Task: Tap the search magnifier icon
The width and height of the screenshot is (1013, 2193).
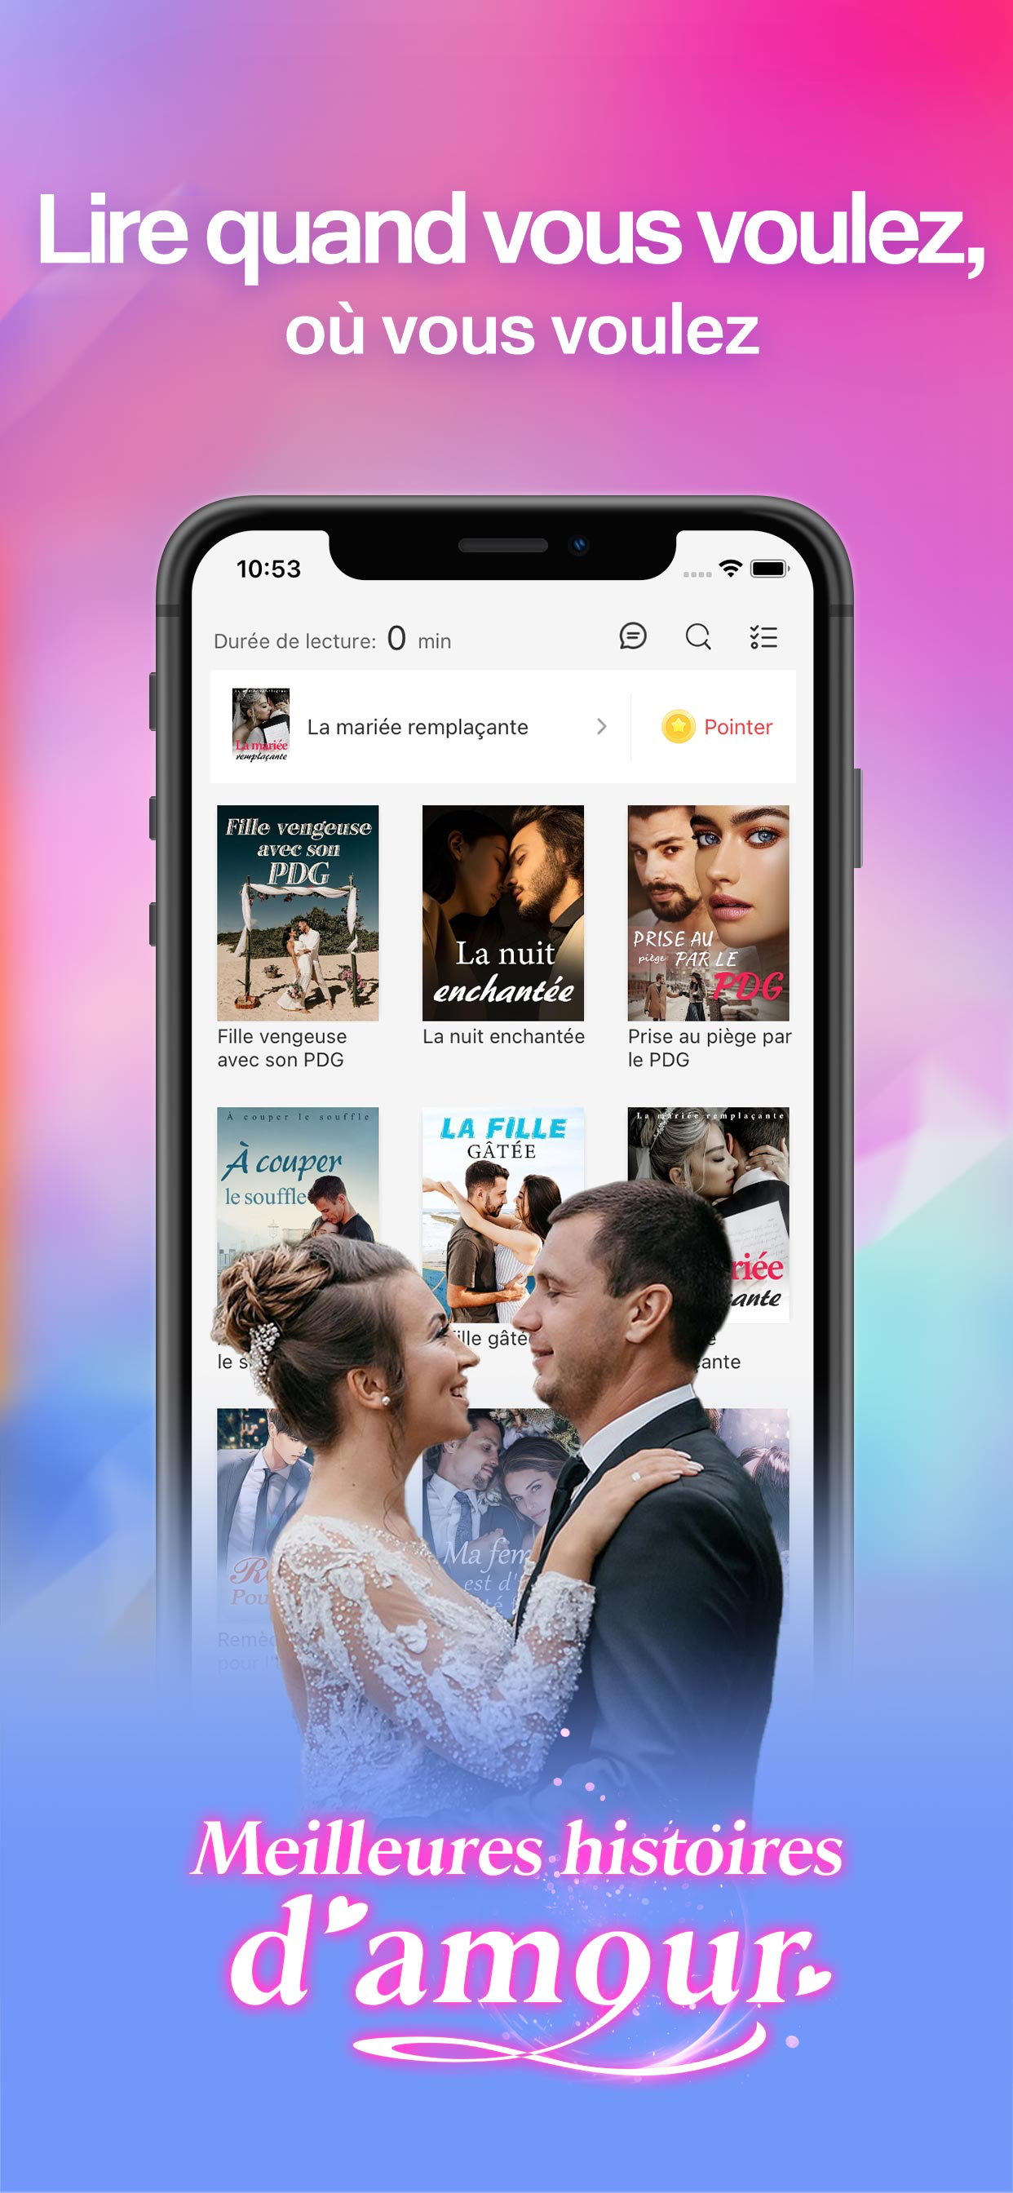Action: (x=698, y=637)
